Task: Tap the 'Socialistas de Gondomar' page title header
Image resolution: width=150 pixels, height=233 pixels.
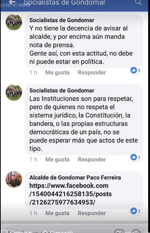Action: (x=65, y=3)
